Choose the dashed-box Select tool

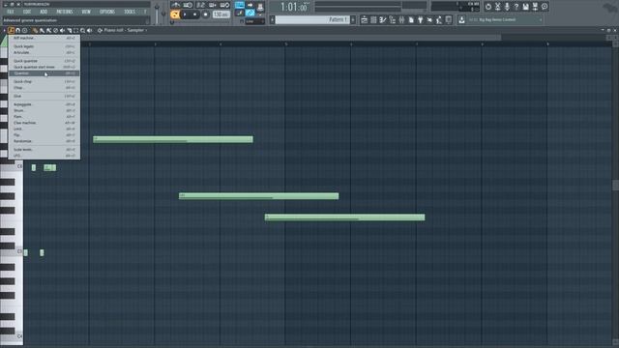click(x=75, y=30)
